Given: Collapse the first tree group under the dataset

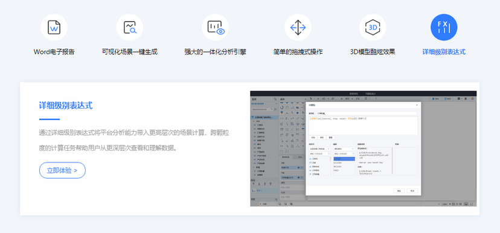Looking at the screenshot, I should coord(254,121).
